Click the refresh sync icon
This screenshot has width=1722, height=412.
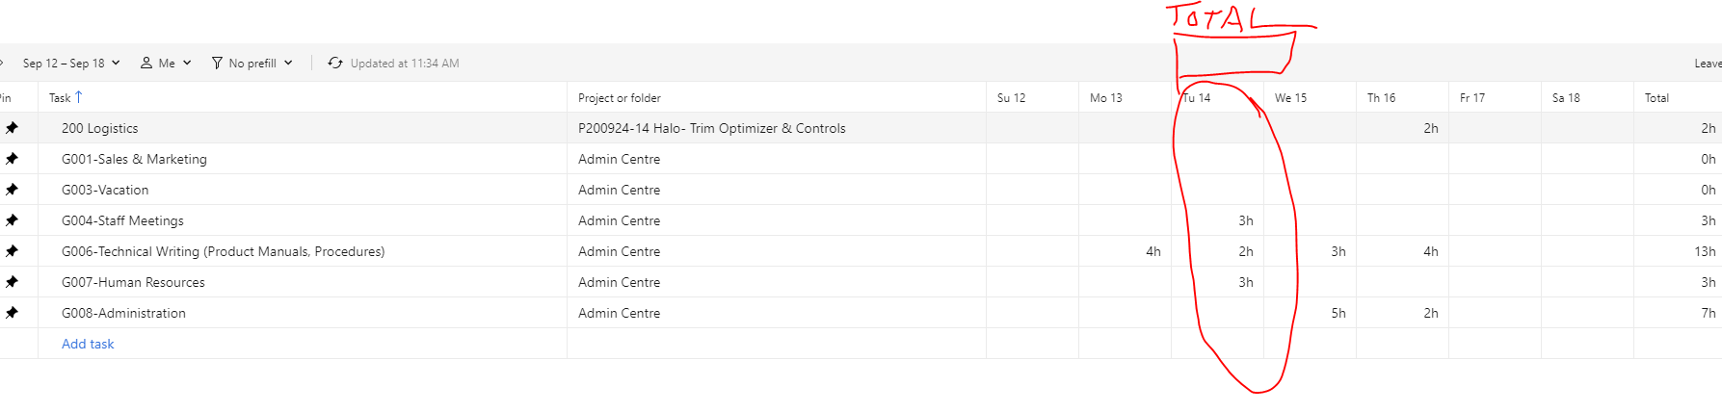(x=335, y=63)
